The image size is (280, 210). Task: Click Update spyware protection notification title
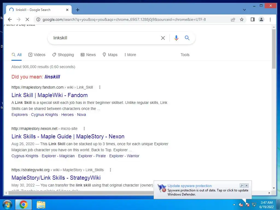pos(189,186)
